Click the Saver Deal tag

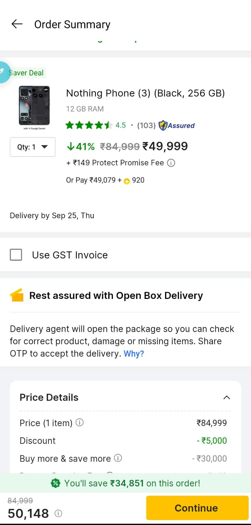point(26,73)
